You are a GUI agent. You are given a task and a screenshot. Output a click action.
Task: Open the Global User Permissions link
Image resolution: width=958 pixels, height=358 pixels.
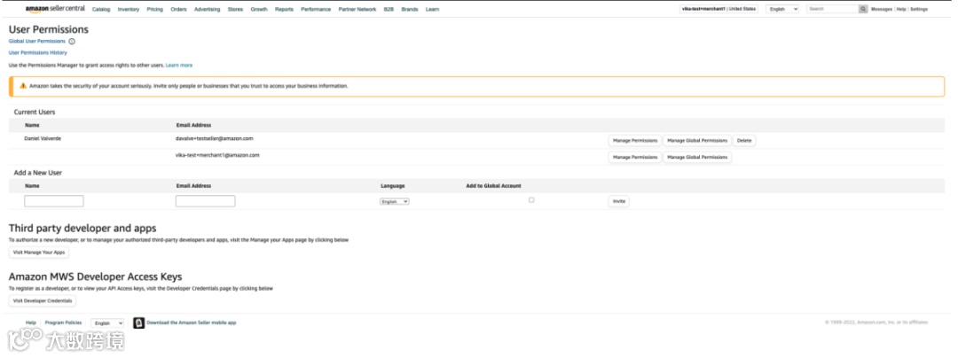pos(36,42)
